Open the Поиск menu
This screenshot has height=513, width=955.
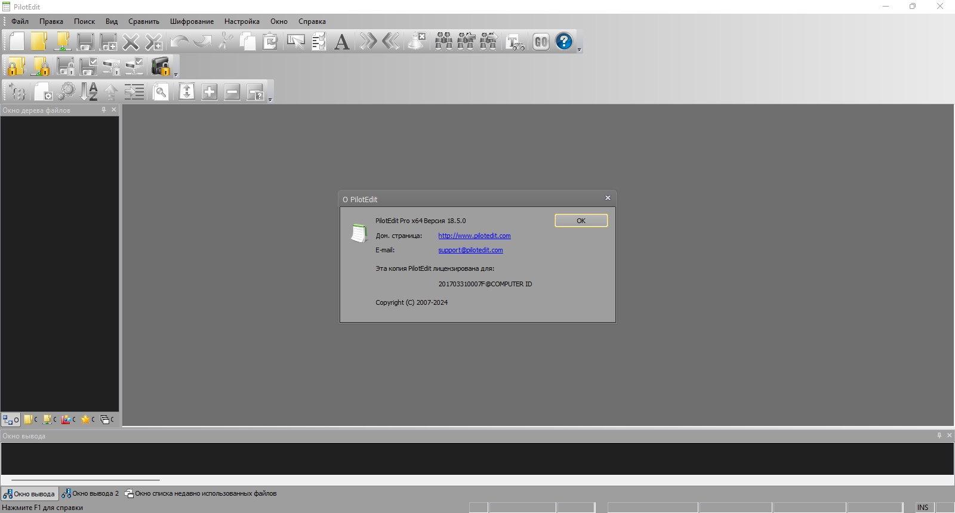click(84, 21)
